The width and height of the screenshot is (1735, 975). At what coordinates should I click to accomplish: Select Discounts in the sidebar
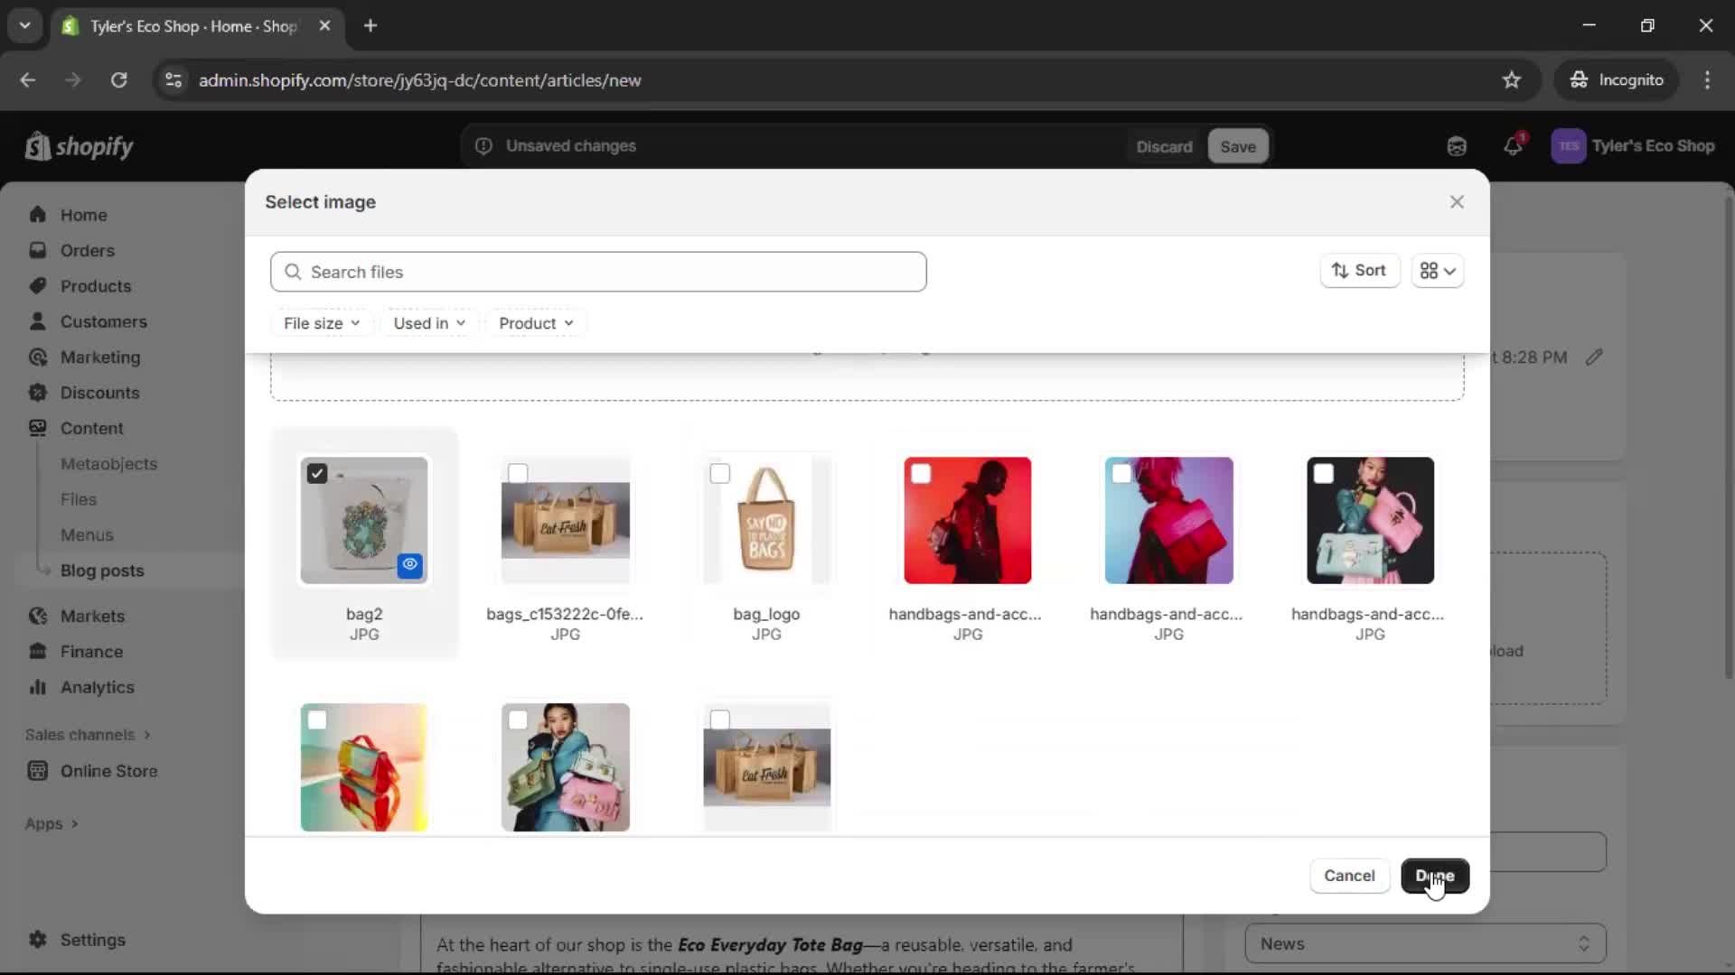pyautogui.click(x=99, y=392)
